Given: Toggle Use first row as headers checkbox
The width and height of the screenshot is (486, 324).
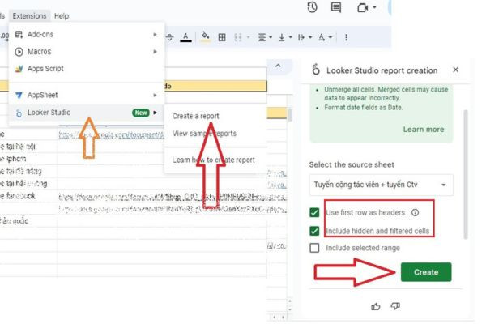Looking at the screenshot, I should 314,212.
